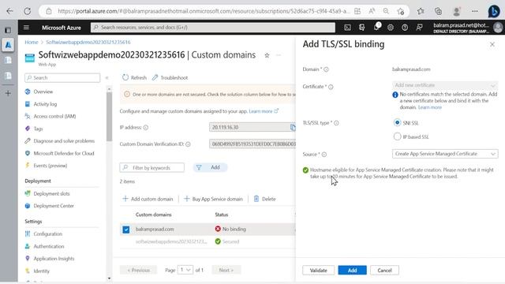
Task: Click Buy App Service domain
Action: pos(213,199)
